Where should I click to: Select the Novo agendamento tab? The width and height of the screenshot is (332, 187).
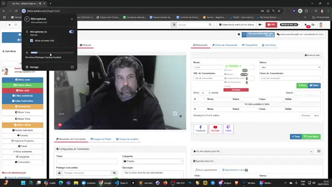206,170
